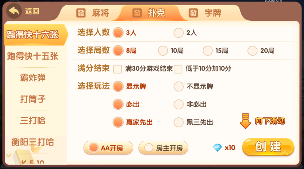The height and width of the screenshot is (169, 304).
Task: Choose 10局 for number of rounds
Action: 163,51
